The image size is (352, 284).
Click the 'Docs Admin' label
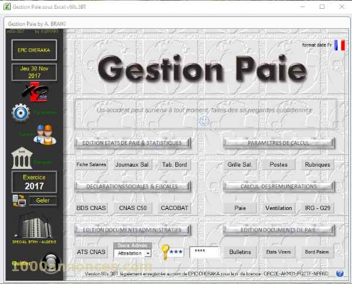pyautogui.click(x=133, y=245)
